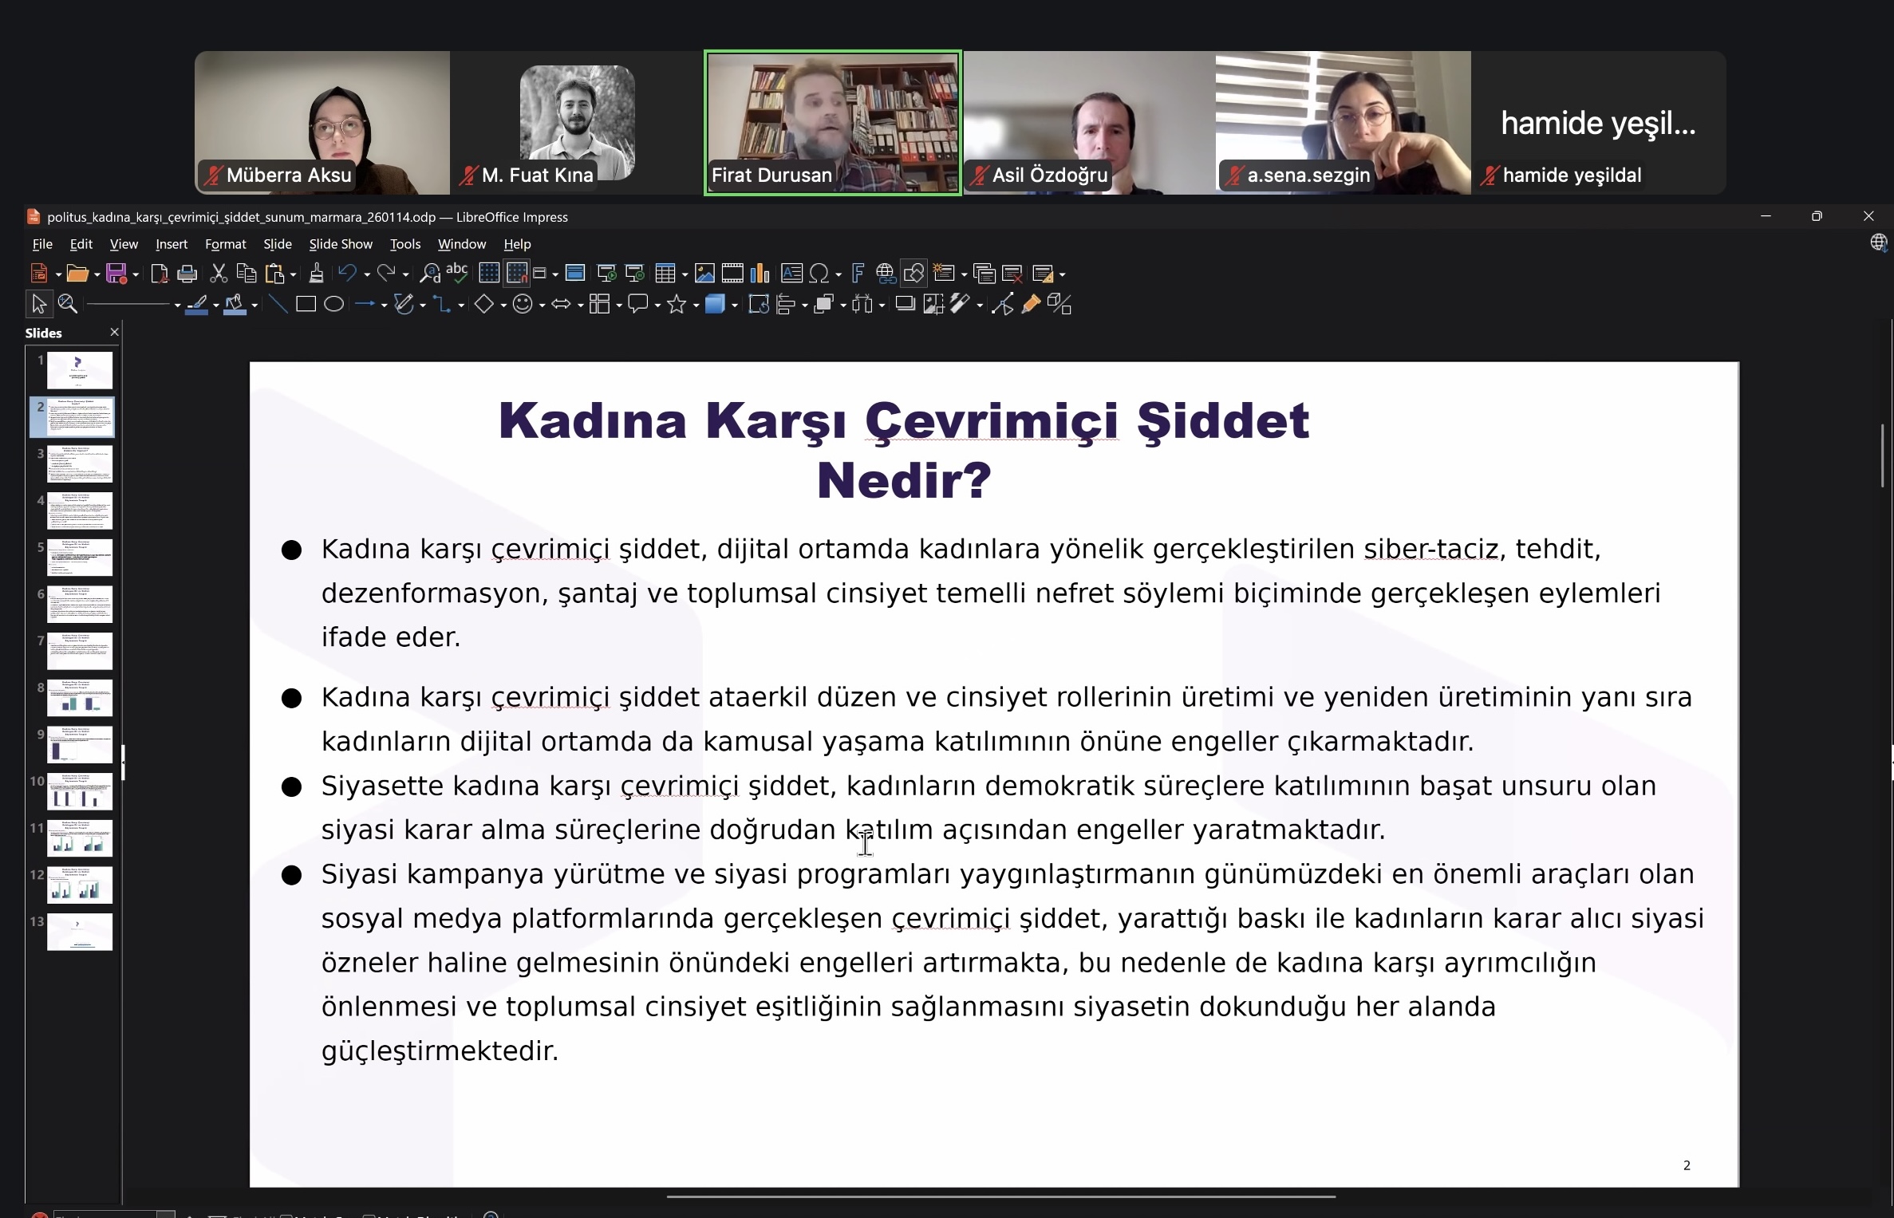This screenshot has width=1894, height=1218.
Task: Insert a hyperlink using the toolbar icon
Action: (x=885, y=273)
